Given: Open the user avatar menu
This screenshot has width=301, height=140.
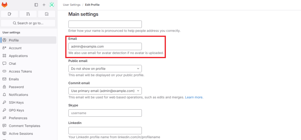Looking at the screenshot, I should (52, 5).
